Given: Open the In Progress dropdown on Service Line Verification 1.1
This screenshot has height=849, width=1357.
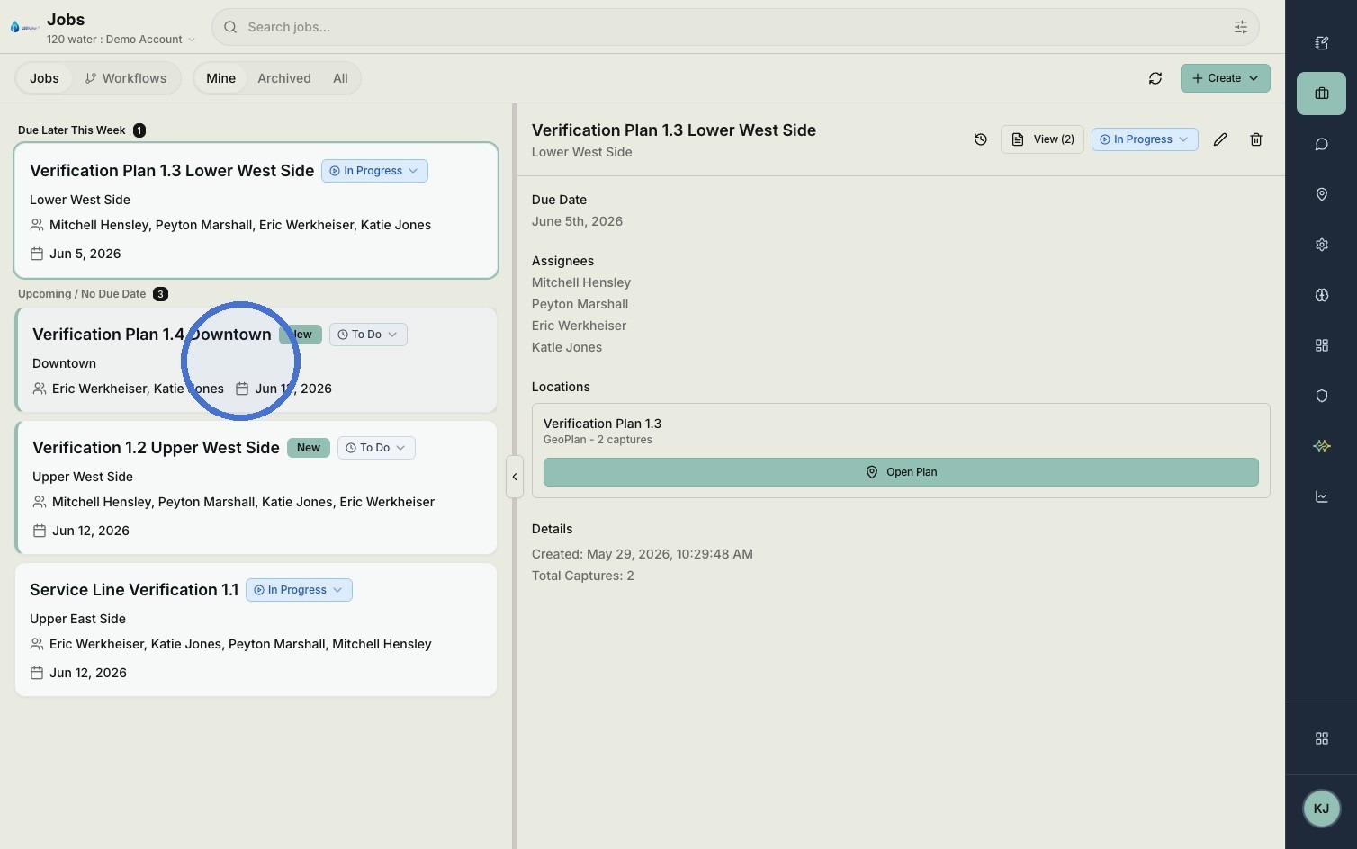Looking at the screenshot, I should coord(299,590).
